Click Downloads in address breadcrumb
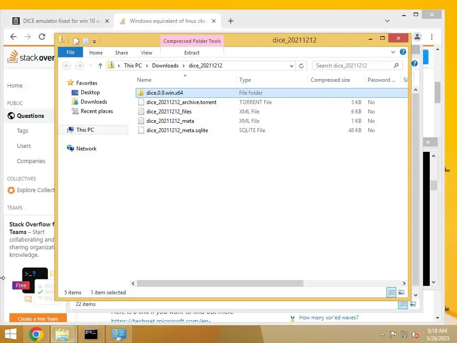The image size is (457, 343). (165, 66)
